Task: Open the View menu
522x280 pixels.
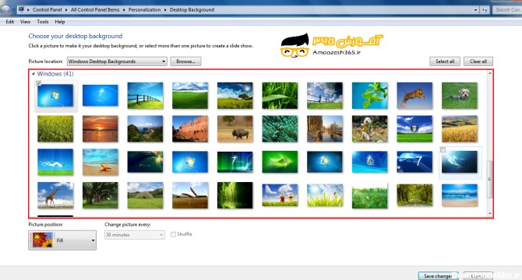Action: point(25,22)
